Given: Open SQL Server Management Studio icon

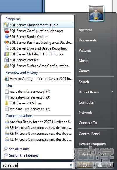Looking at the screenshot, I should (x=6, y=25).
